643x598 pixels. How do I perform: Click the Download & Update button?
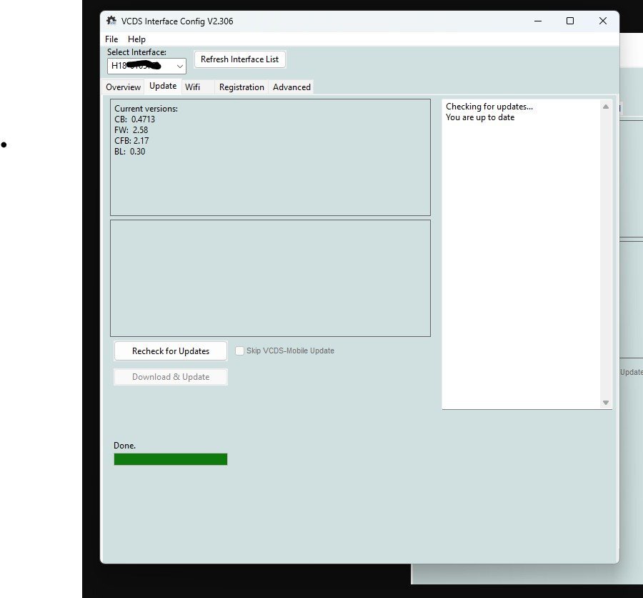(x=171, y=377)
